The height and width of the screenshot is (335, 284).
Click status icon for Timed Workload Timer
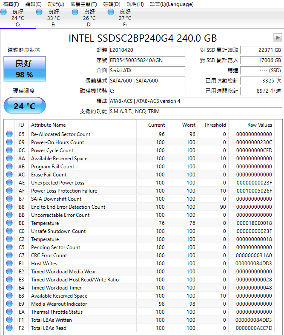pyautogui.click(x=9, y=287)
